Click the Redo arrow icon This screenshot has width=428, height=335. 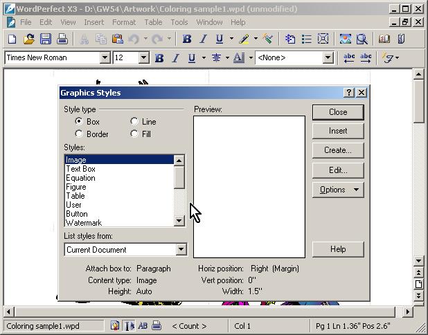pyautogui.click(x=157, y=39)
